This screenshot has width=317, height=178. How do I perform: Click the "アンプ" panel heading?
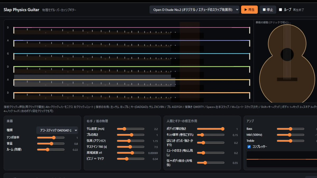(x=251, y=121)
